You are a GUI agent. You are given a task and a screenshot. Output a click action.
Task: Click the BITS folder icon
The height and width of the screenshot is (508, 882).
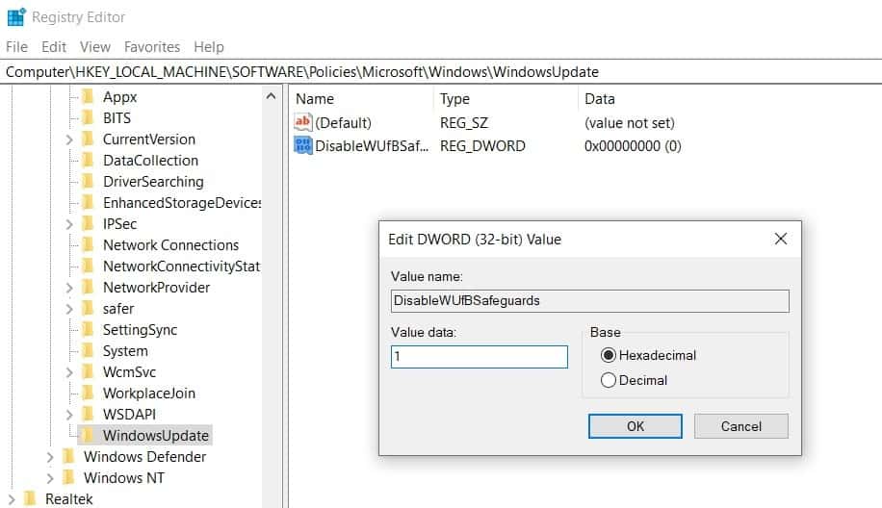pos(88,118)
